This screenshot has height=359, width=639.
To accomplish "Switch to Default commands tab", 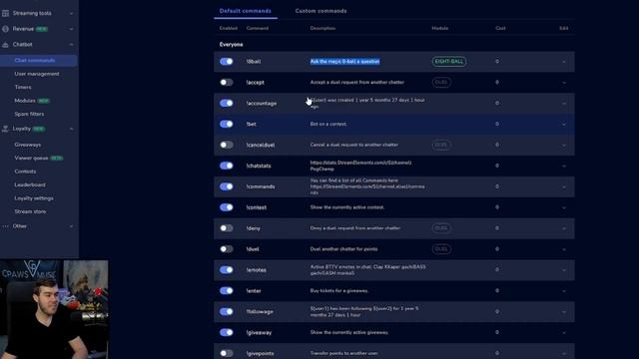I will coord(246,11).
